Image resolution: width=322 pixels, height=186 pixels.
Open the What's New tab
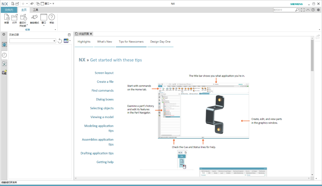pyautogui.click(x=105, y=42)
